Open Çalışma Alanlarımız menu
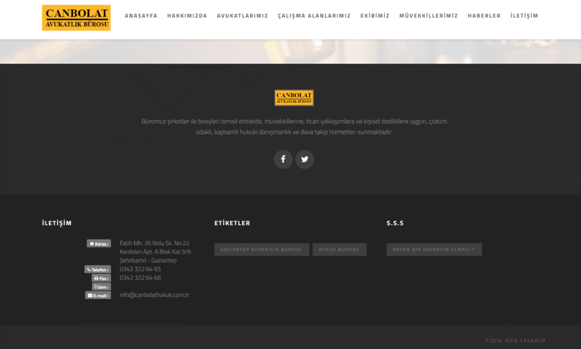 [314, 16]
